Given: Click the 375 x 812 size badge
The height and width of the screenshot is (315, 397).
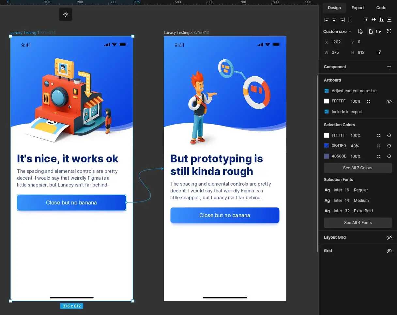Looking at the screenshot, I should 71,306.
